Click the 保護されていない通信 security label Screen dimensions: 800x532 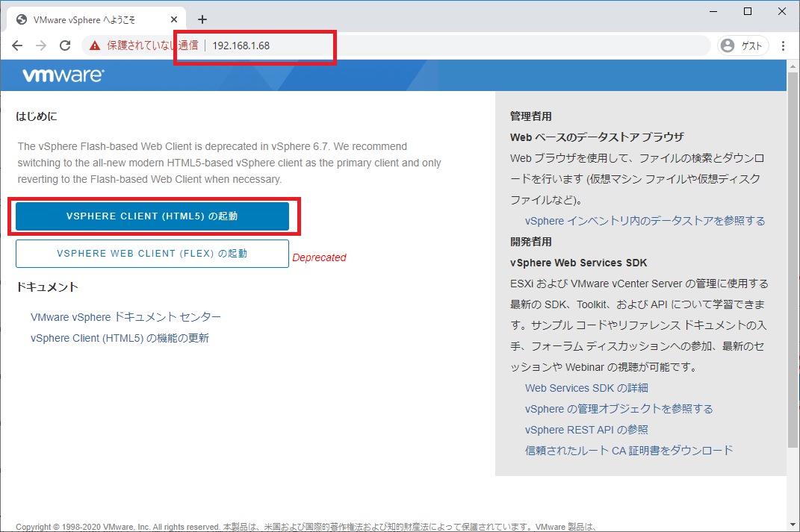click(152, 46)
